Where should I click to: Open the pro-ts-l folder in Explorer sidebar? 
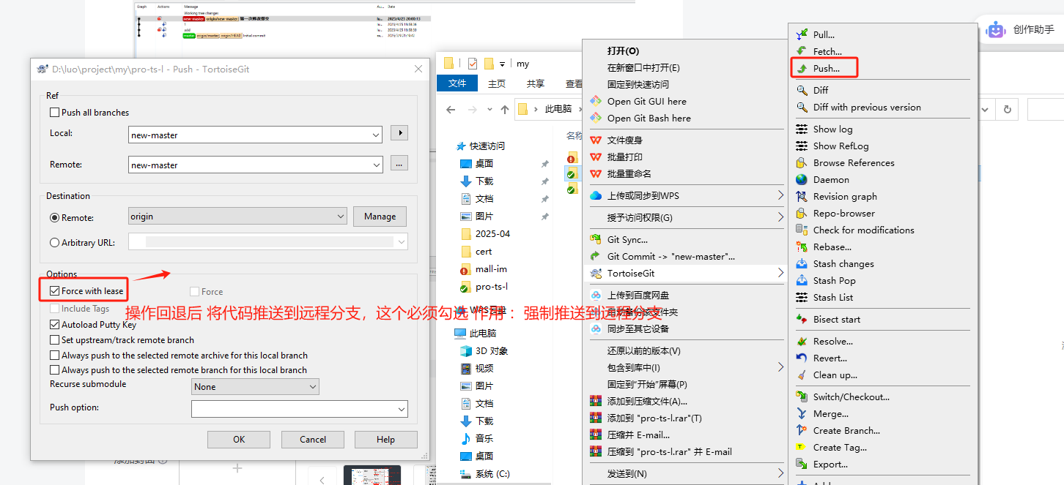[491, 287]
